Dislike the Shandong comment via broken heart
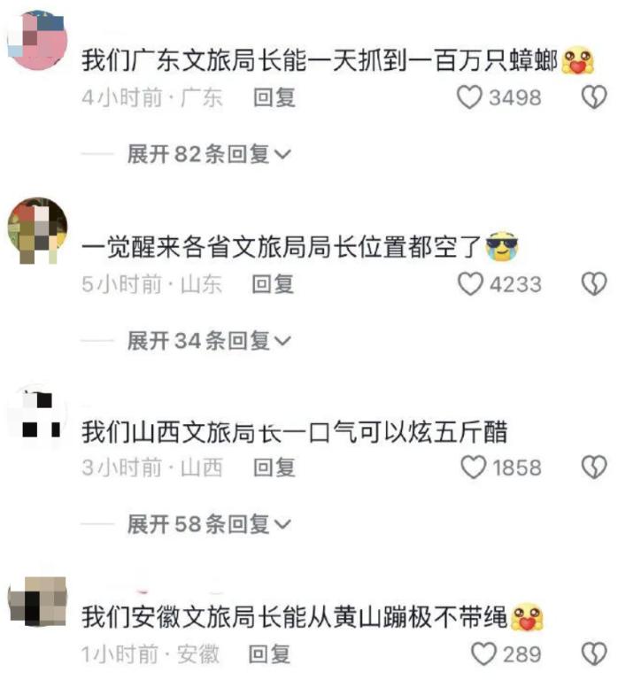This screenshot has width=641, height=680. click(594, 284)
